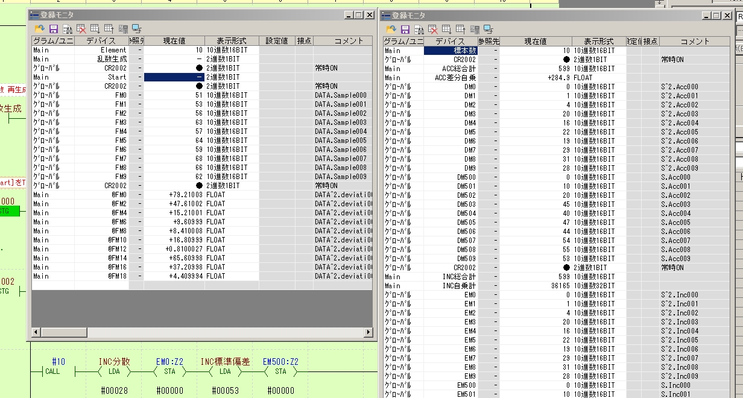Click 表示形式 header in left 登録モニタ

(x=232, y=41)
